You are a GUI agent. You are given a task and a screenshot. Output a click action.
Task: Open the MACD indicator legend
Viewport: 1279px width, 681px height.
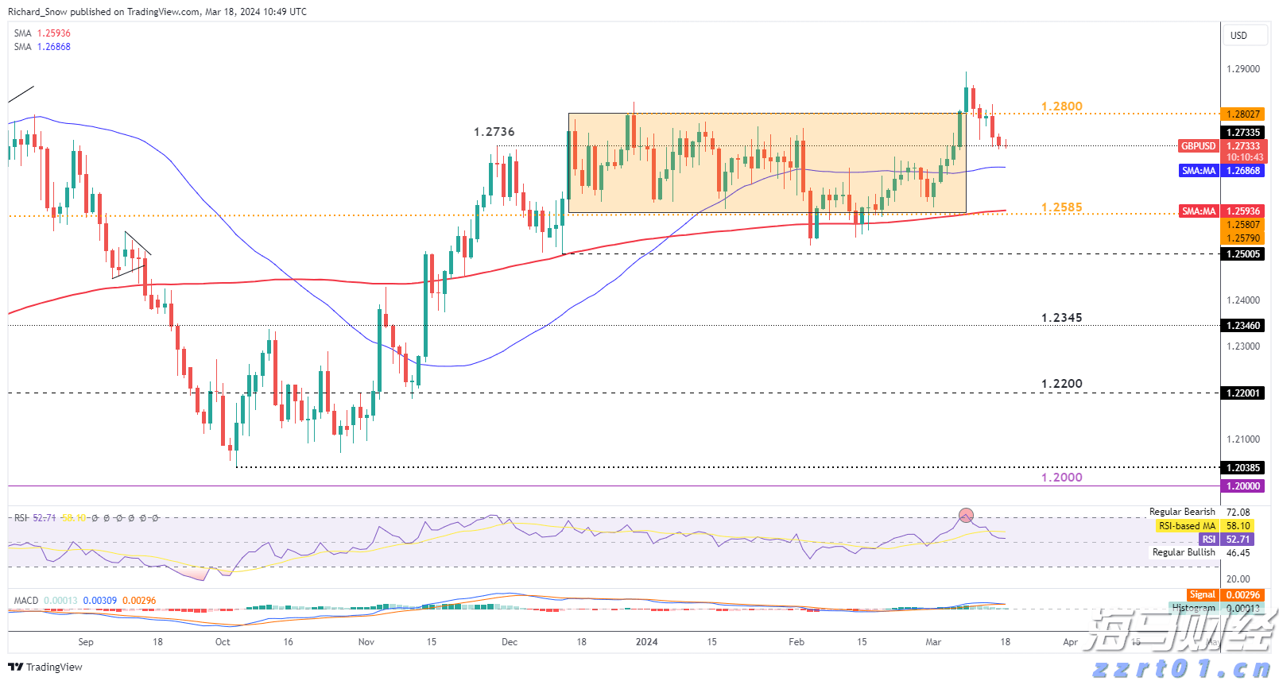26,601
